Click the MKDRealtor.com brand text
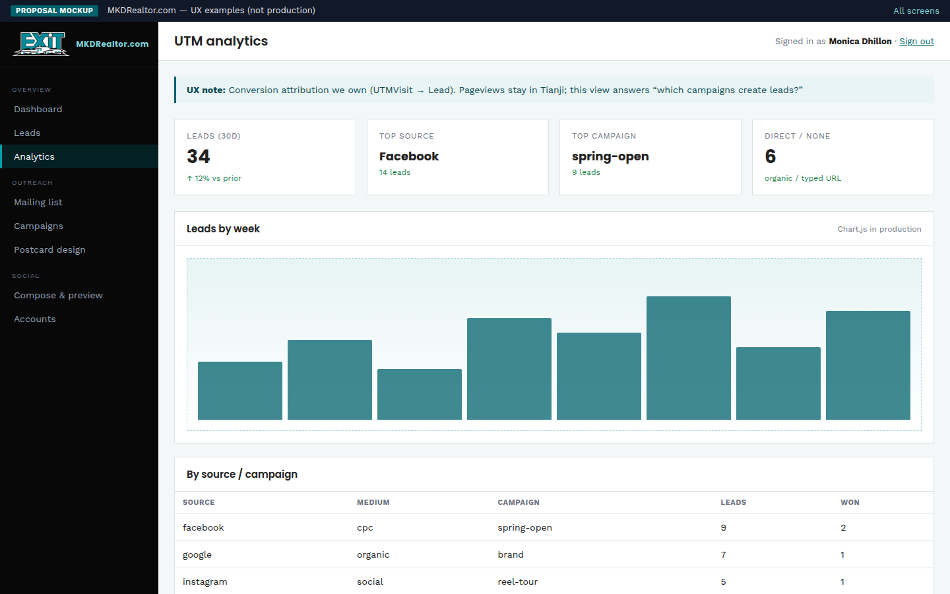Image resolution: width=950 pixels, height=594 pixels. click(112, 44)
